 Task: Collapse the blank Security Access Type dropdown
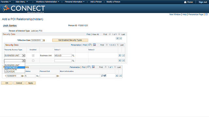pos(24,61)
